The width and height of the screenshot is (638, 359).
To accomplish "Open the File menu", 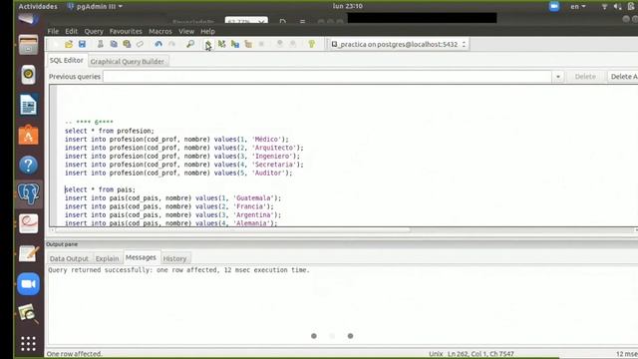I will pos(53,31).
